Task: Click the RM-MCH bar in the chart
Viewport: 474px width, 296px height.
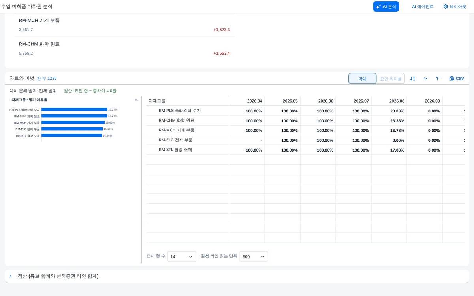Action: coord(73,122)
